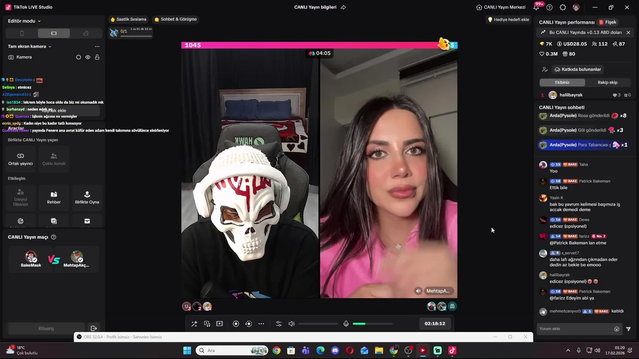Click the Çoklu konuk button

point(54,159)
